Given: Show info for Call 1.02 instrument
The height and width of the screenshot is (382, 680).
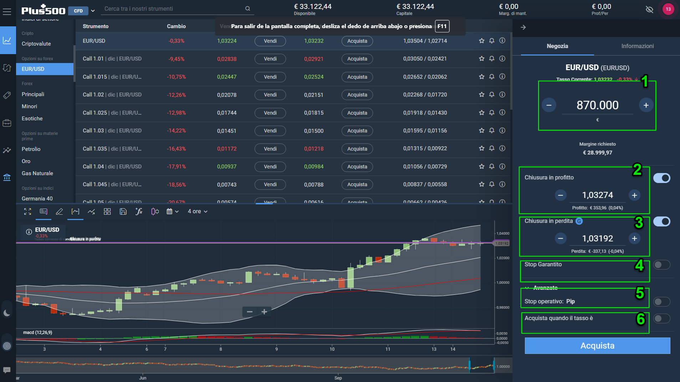Looking at the screenshot, I should point(502,94).
